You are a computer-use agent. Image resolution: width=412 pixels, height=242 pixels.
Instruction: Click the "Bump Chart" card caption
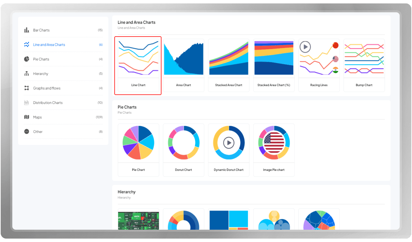[364, 85]
